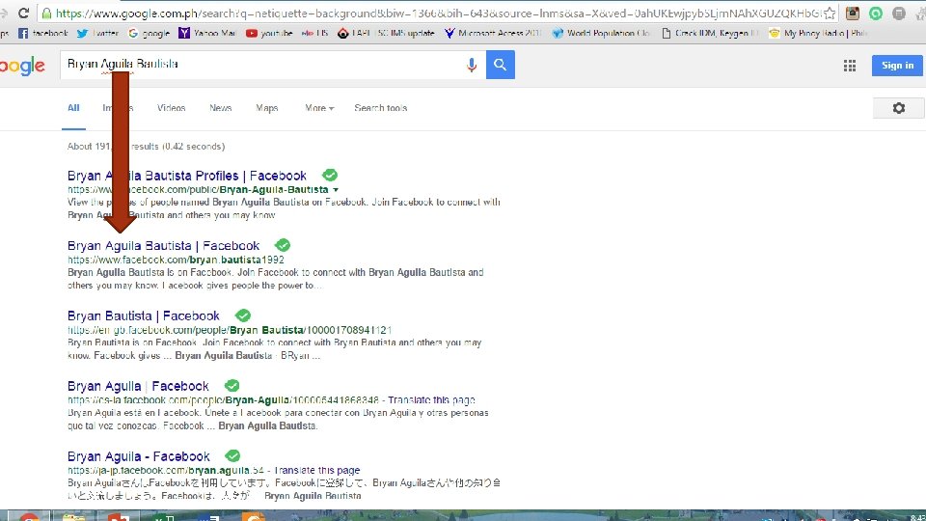This screenshot has width=926, height=521.
Task: Click the About results count text
Action: [x=146, y=147]
